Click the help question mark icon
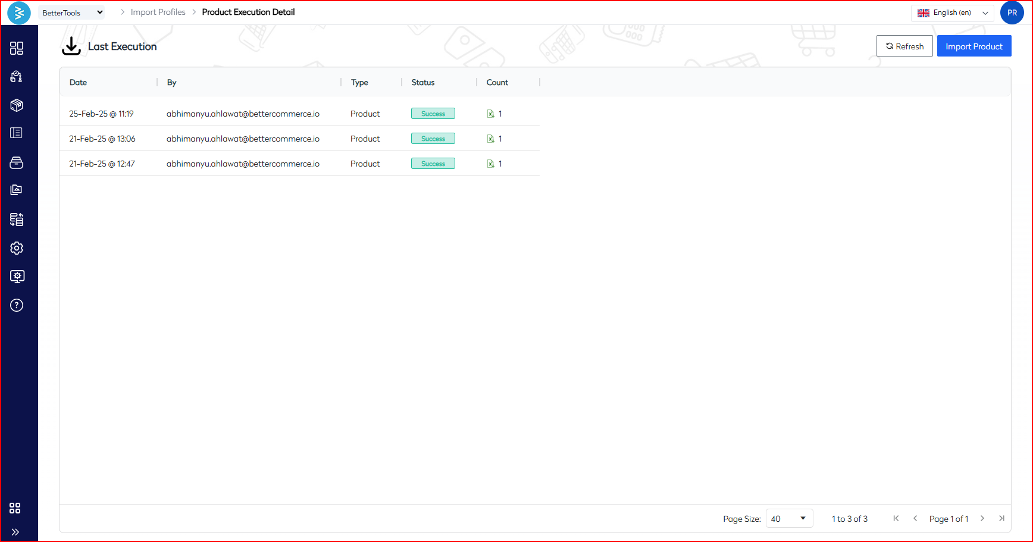1033x542 pixels. (x=17, y=305)
